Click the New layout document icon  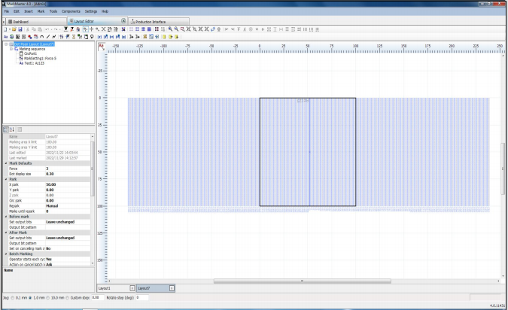[x=5, y=29]
